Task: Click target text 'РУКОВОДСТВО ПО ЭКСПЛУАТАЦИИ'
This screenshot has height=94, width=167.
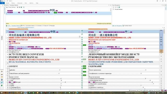Action: point(111,57)
